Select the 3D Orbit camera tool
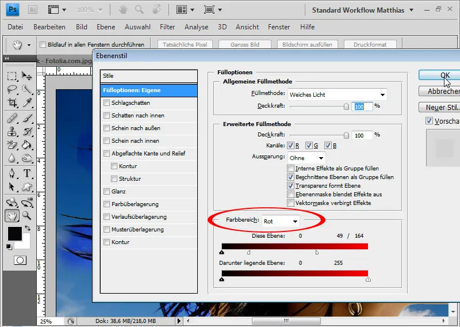This screenshot has height=327, width=460. coord(26,203)
